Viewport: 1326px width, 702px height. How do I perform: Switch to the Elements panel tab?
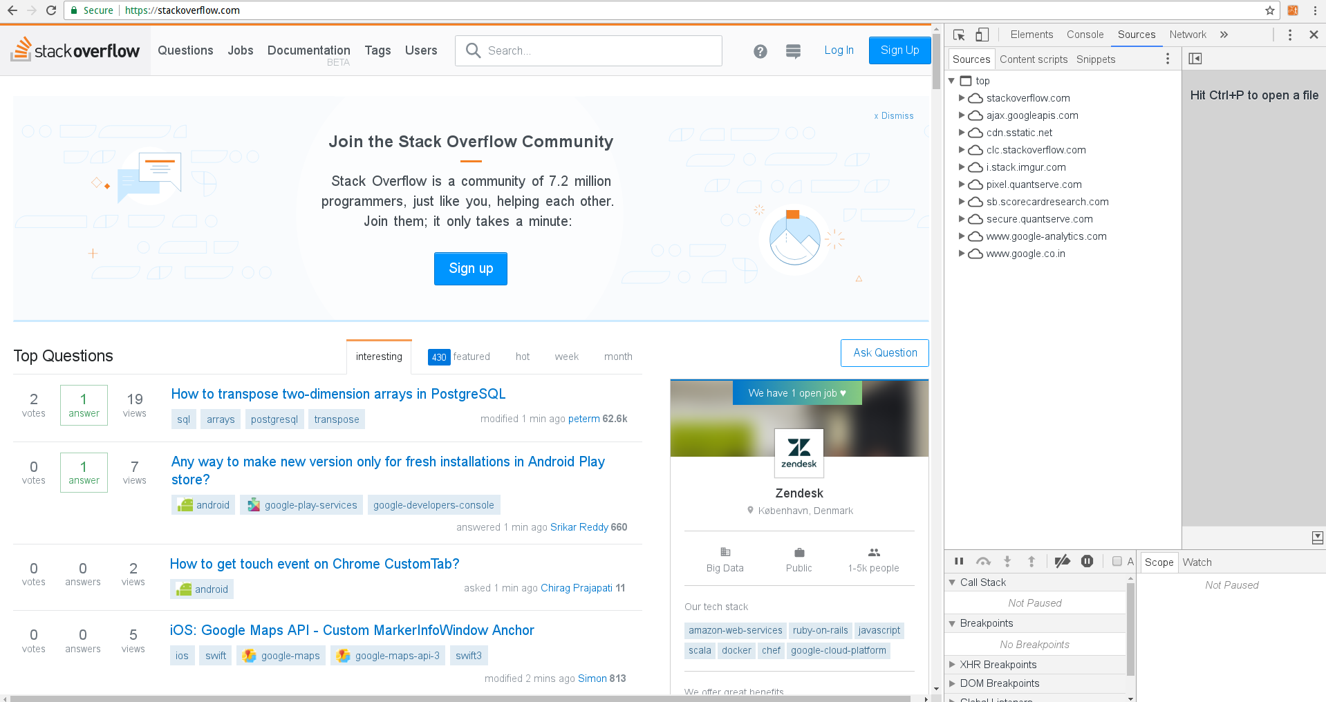[x=1031, y=35]
